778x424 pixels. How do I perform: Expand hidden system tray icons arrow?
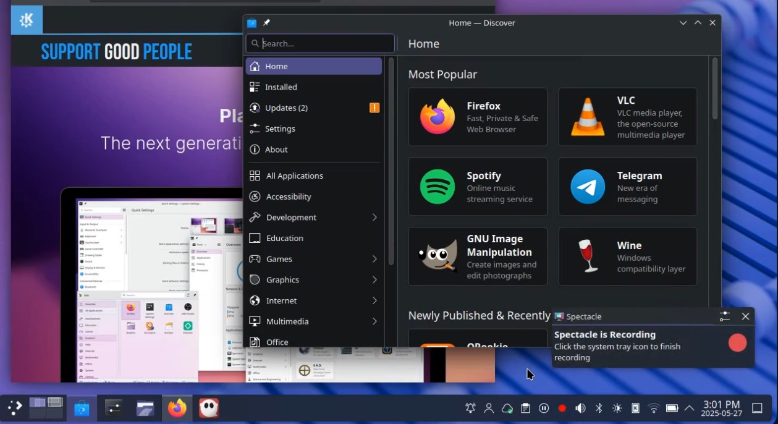point(688,407)
